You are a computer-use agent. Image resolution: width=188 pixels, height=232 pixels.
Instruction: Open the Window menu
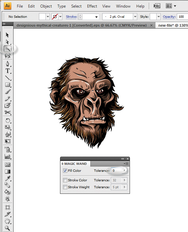click(123, 6)
